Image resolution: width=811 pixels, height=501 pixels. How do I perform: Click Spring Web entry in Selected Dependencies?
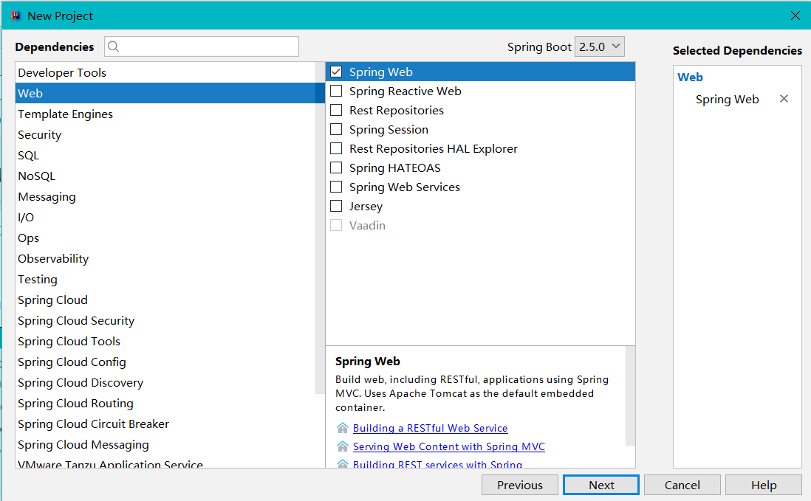727,99
